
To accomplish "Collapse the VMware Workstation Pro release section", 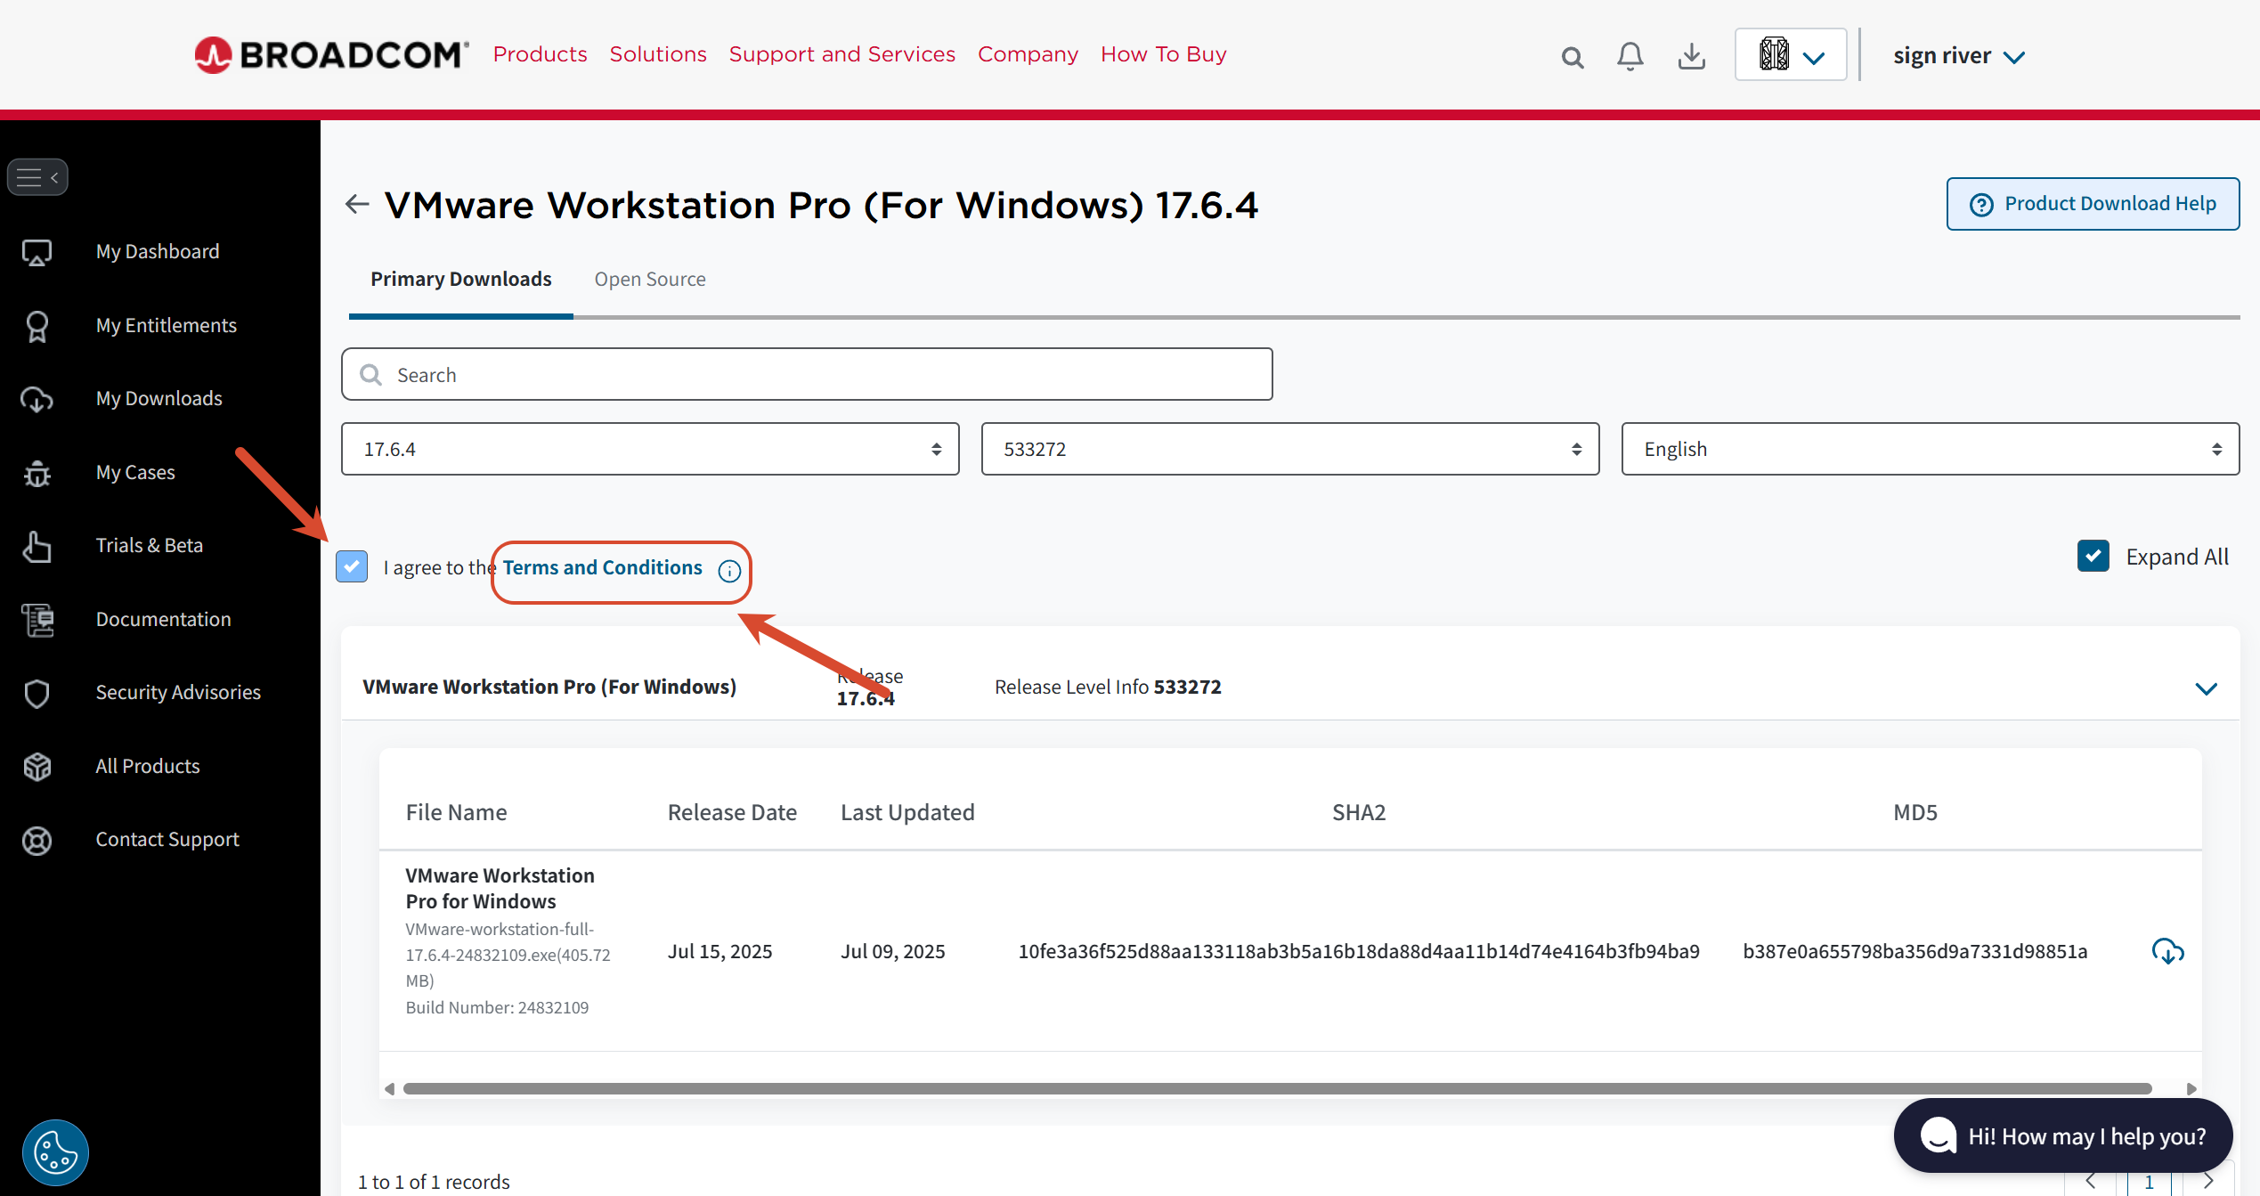I will click(x=2207, y=688).
